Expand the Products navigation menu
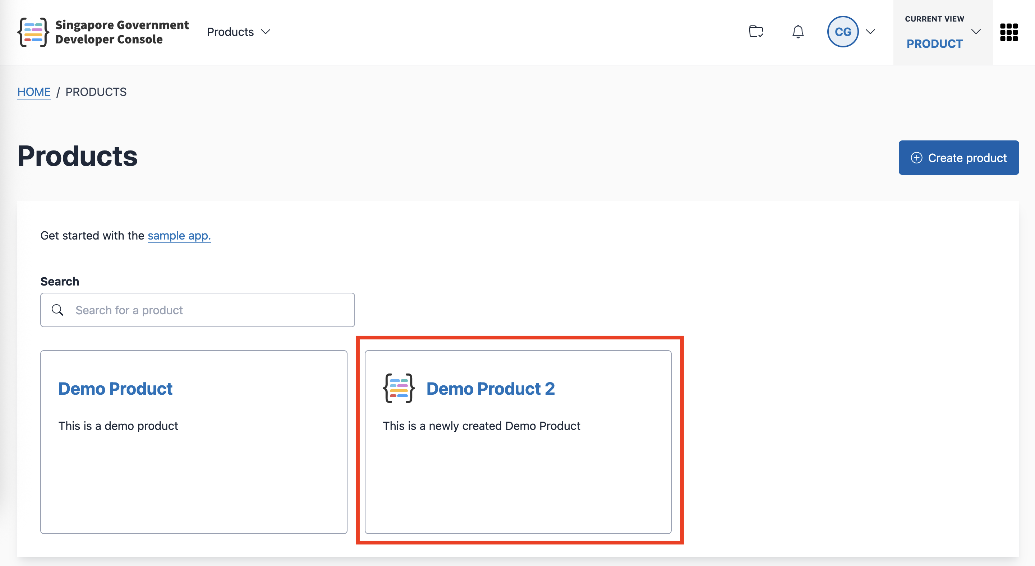The image size is (1035, 566). coord(239,32)
